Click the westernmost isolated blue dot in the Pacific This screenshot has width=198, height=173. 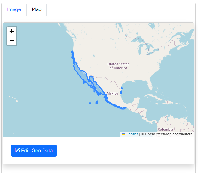(90, 103)
